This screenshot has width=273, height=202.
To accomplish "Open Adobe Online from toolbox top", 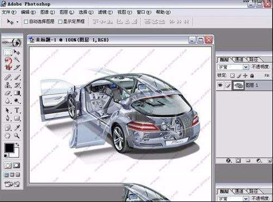I will pos(12,43).
